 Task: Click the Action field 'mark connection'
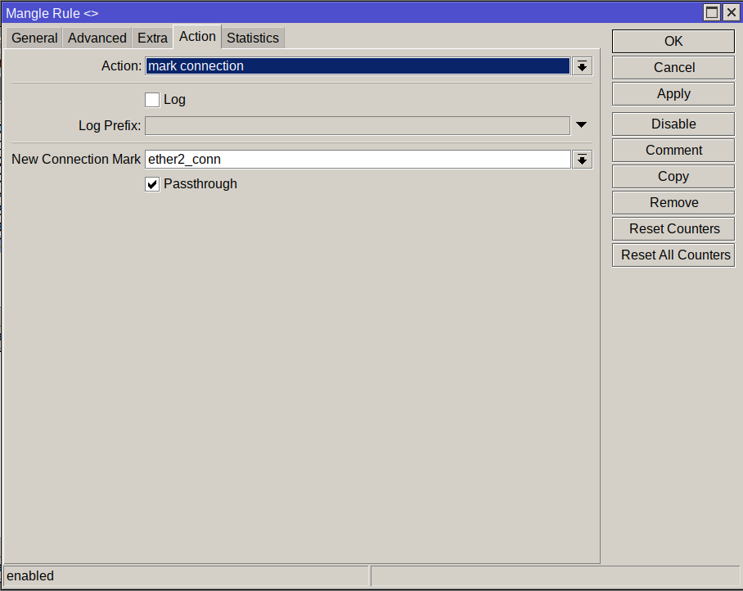[358, 65]
